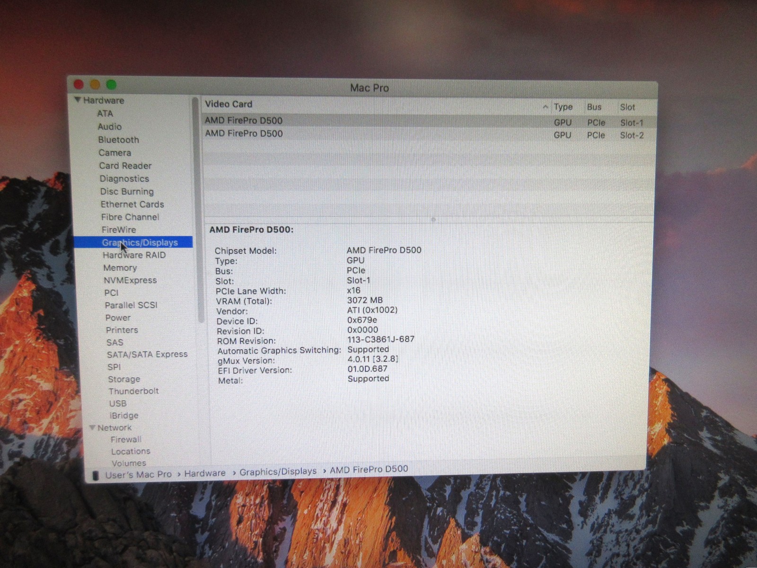This screenshot has height=568, width=757.
Task: Open Hardware RAID information
Action: 134,255
